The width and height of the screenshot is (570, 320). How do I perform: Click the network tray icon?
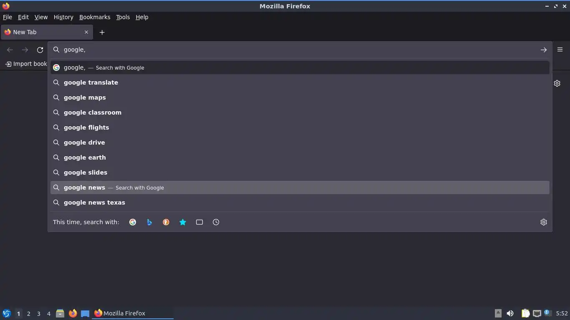tap(537, 313)
